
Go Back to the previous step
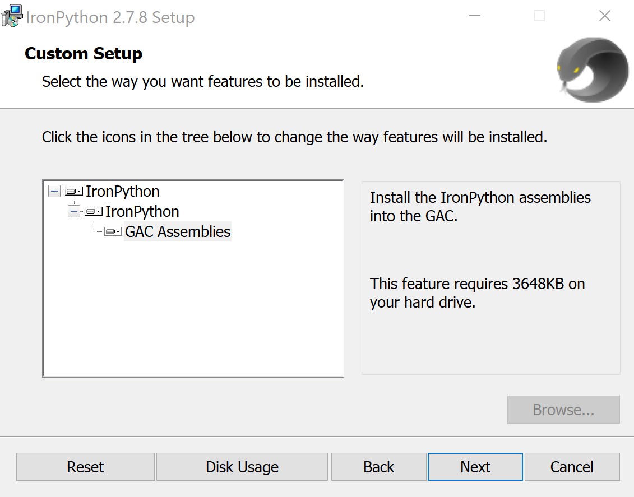pyautogui.click(x=378, y=467)
